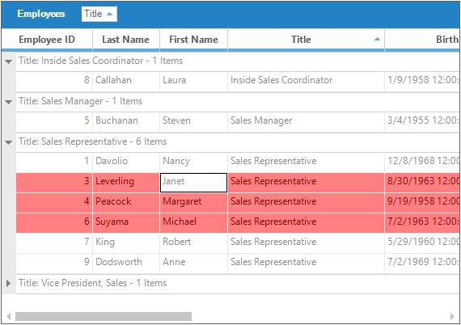Select the Suyama last name cell
Image resolution: width=461 pixels, height=325 pixels.
[126, 223]
